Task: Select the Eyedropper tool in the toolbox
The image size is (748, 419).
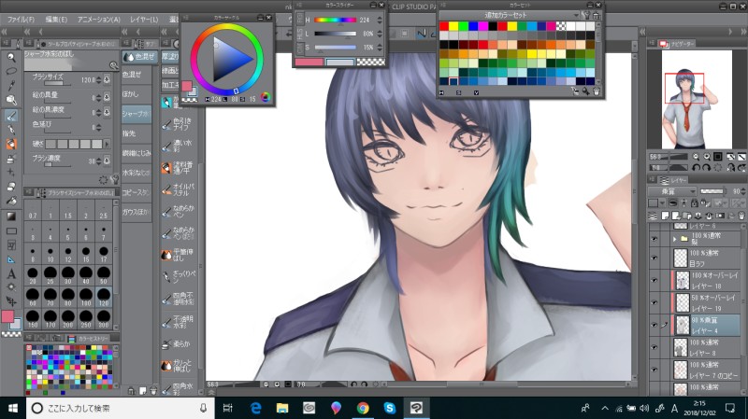Action: point(11,86)
